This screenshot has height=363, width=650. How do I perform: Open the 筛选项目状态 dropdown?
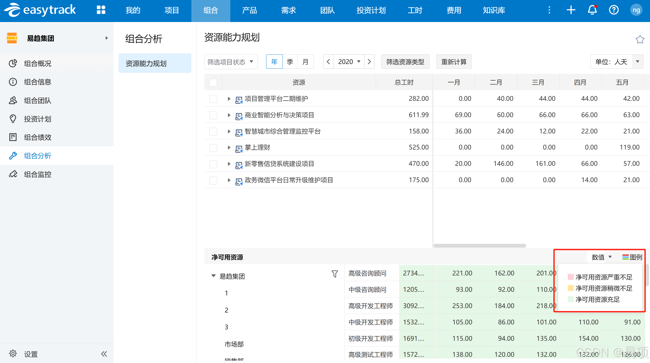pyautogui.click(x=231, y=62)
